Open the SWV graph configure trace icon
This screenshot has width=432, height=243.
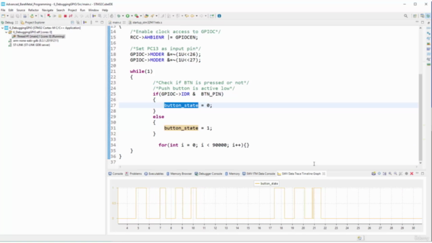pos(373,173)
